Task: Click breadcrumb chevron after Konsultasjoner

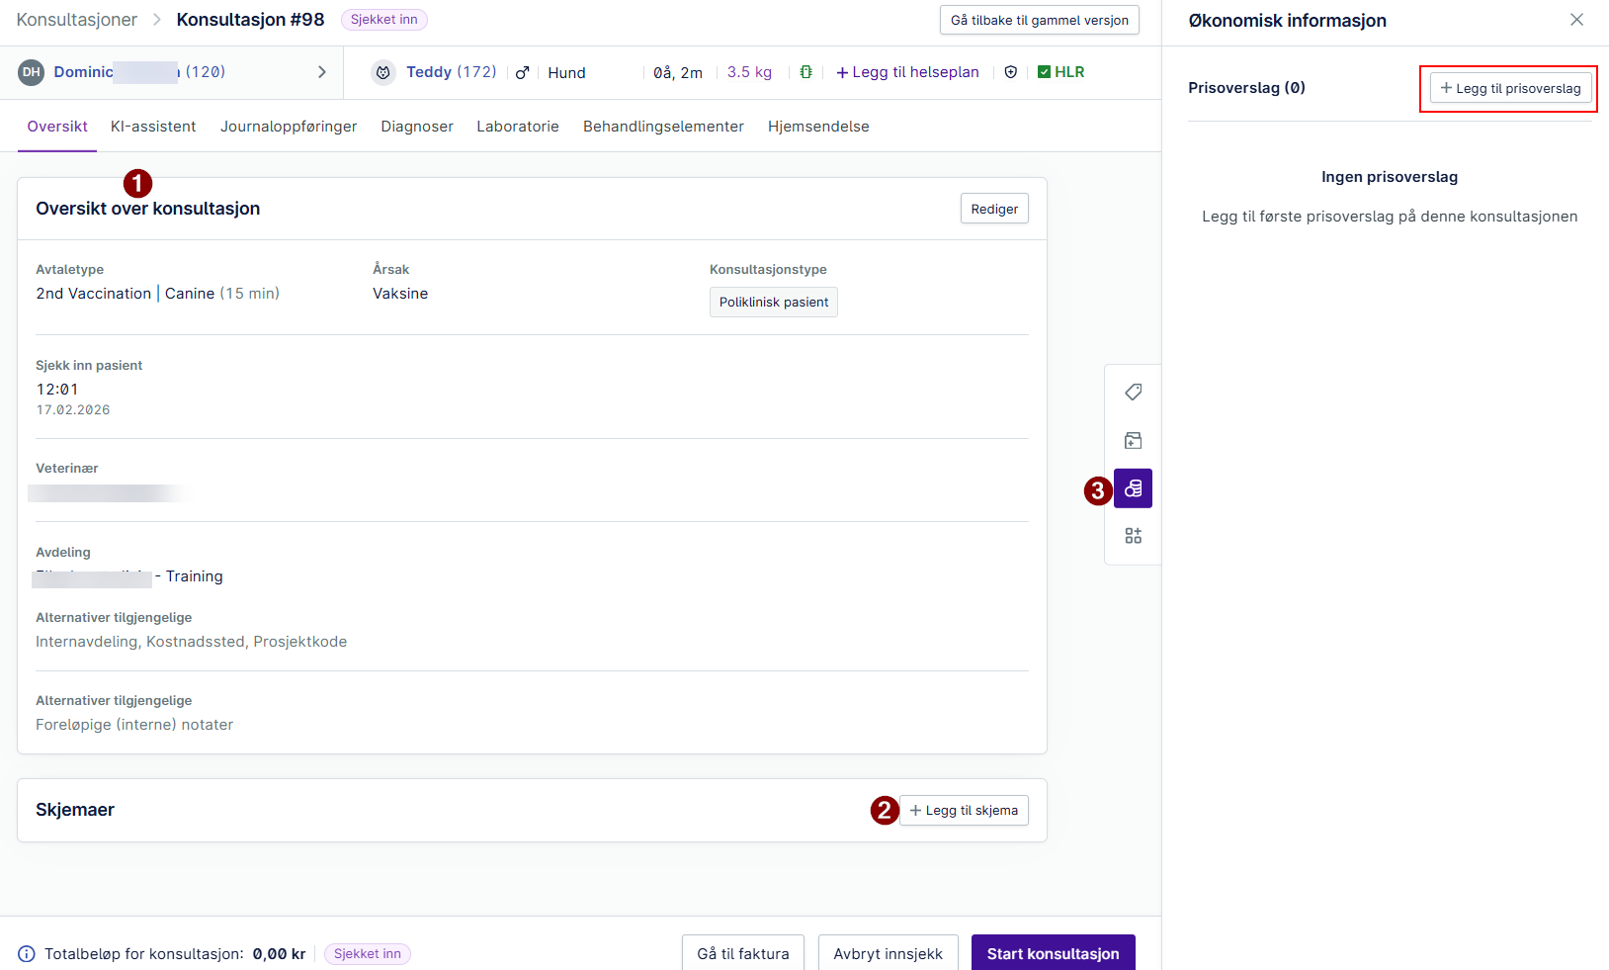Action: [156, 20]
